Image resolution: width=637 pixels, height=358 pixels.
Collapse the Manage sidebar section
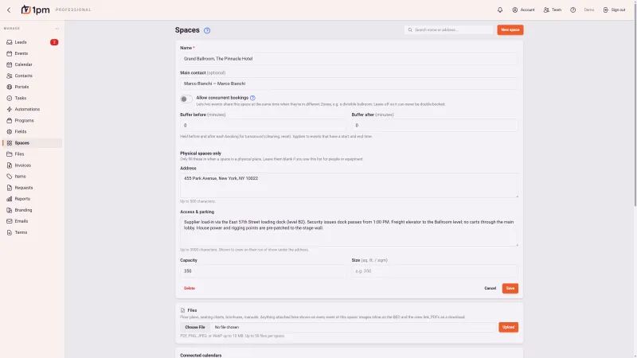(57, 29)
